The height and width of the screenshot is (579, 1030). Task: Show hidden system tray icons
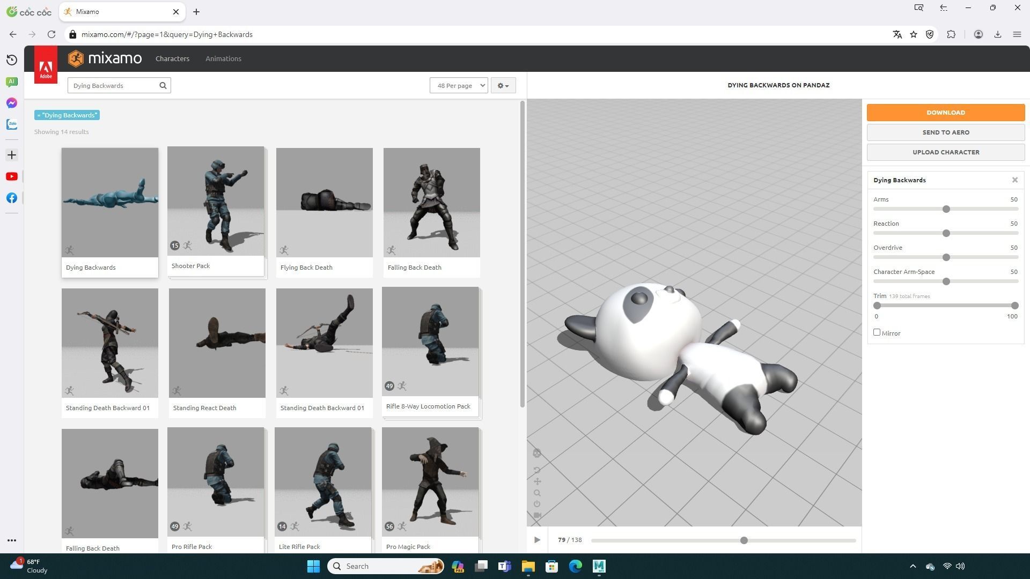coord(913,566)
